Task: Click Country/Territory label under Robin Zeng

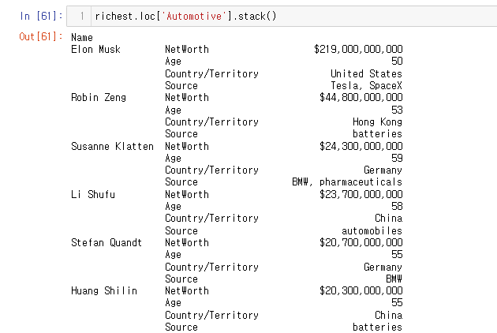Action: (211, 122)
